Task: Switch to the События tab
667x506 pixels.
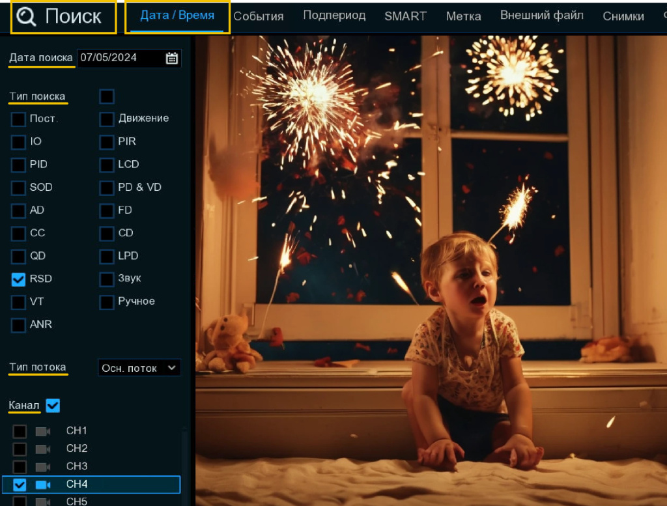Action: point(259,16)
